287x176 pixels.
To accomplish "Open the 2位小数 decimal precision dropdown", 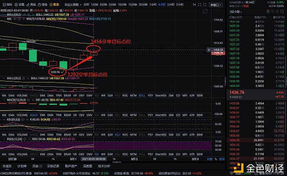I will 235,11.
